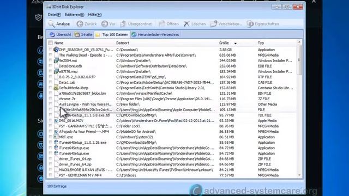
Task: Click the scrollbar down arrow
Action: pyautogui.click(x=299, y=175)
